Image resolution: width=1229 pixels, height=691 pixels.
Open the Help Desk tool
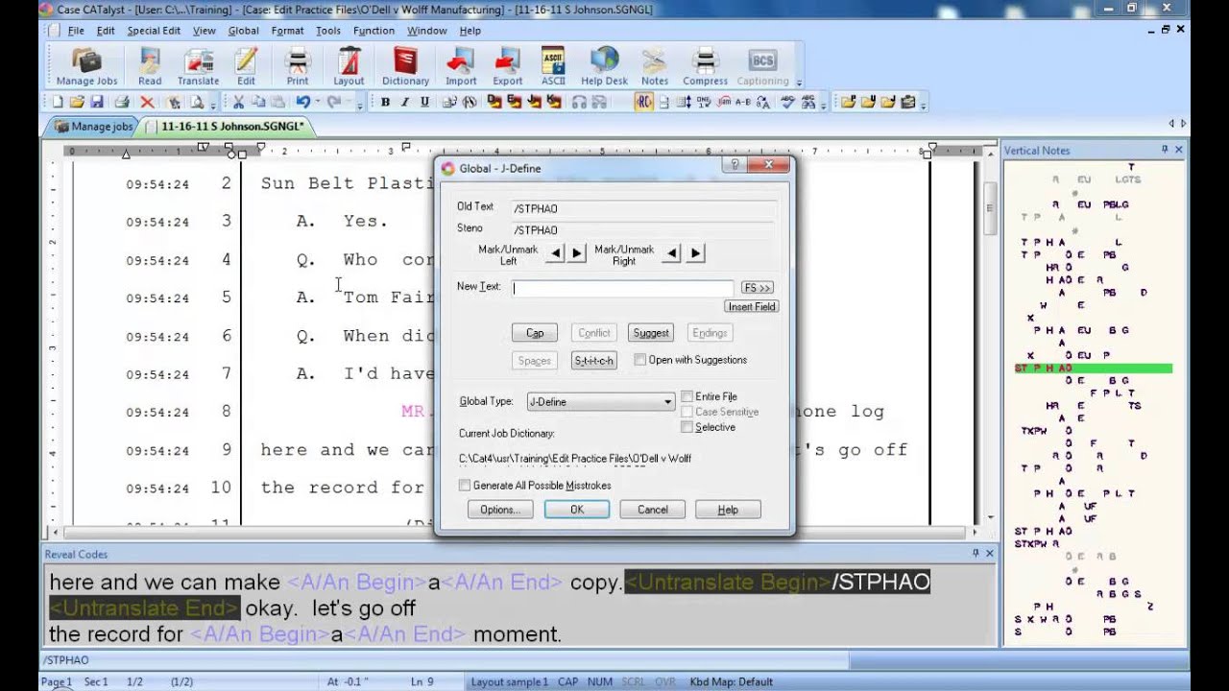click(604, 66)
